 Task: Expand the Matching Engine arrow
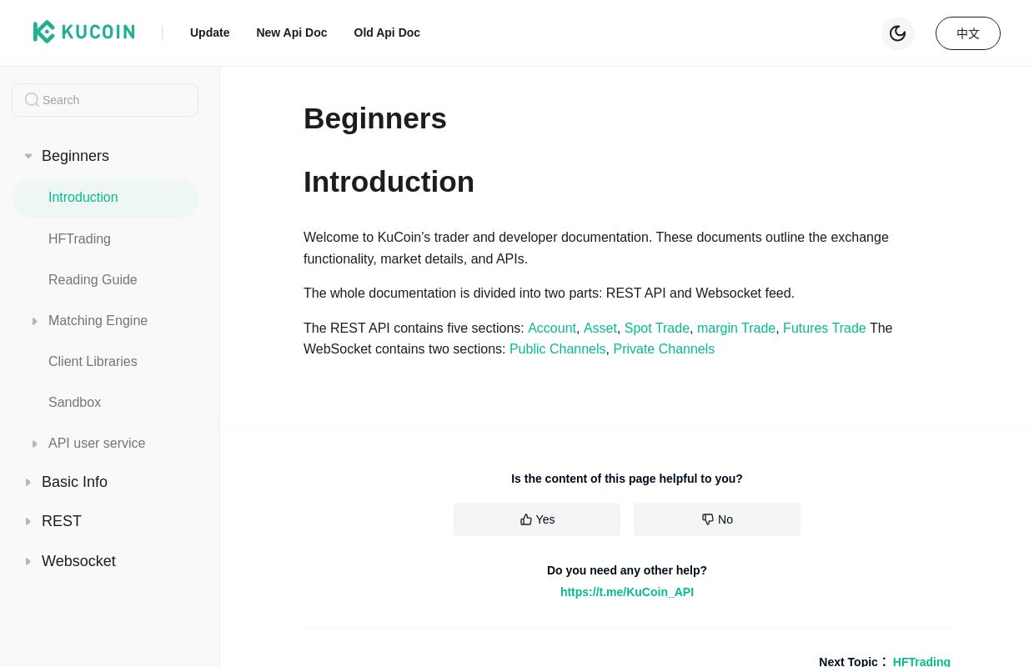pos(35,321)
